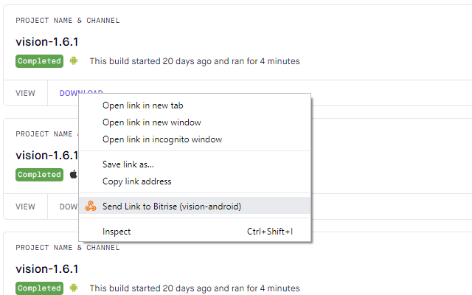
Task: Click VIEW on the first build card
Action: click(x=25, y=93)
